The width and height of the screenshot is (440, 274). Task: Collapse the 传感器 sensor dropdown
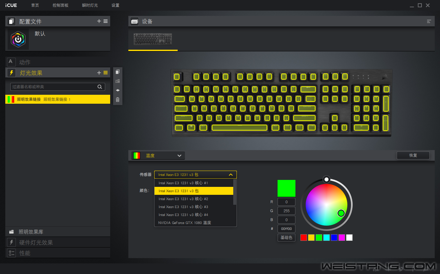196,175
